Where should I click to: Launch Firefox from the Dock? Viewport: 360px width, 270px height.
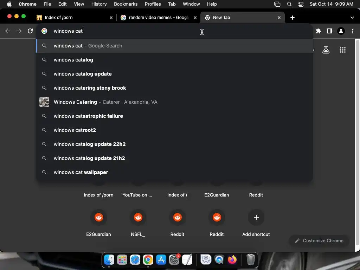[232, 260]
